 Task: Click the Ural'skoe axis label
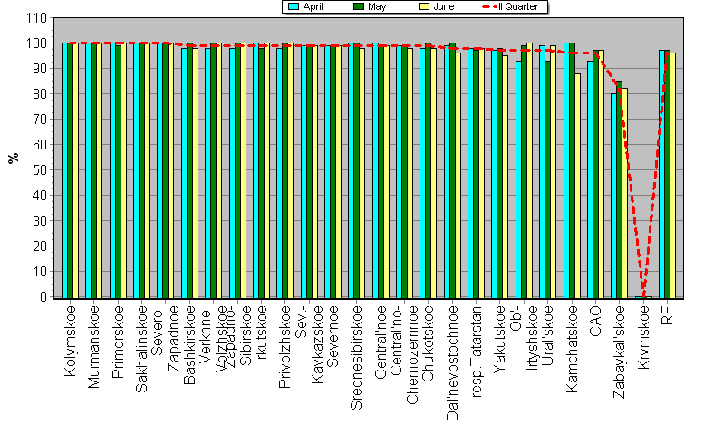[x=547, y=335]
